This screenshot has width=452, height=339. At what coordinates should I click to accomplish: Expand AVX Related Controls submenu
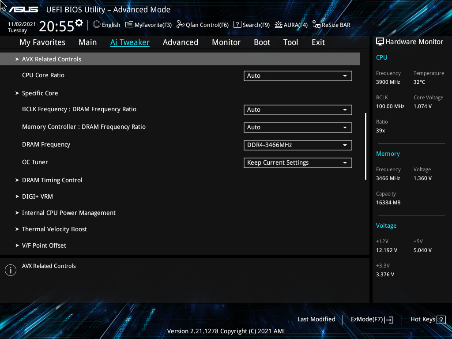point(180,59)
